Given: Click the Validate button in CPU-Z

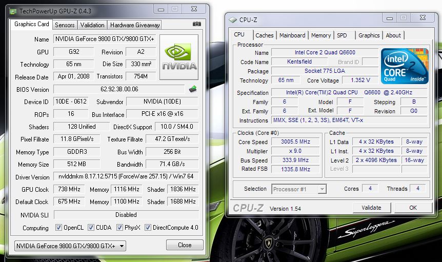Looking at the screenshot, I should point(372,208).
